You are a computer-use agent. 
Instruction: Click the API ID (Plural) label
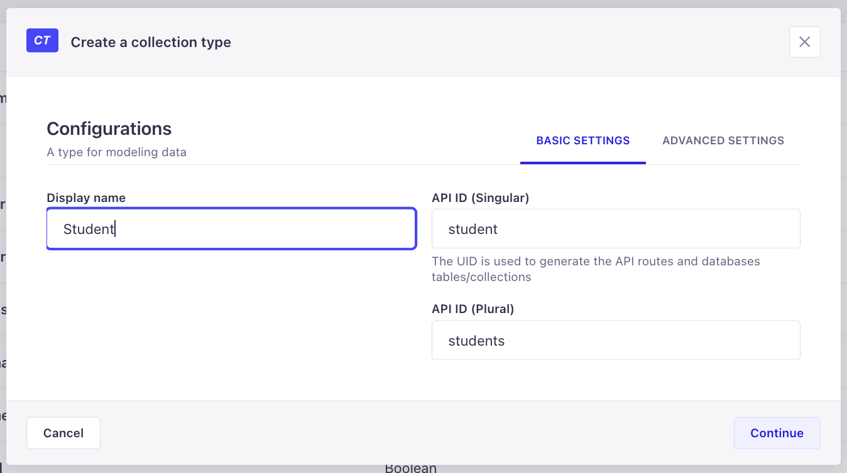tap(473, 309)
